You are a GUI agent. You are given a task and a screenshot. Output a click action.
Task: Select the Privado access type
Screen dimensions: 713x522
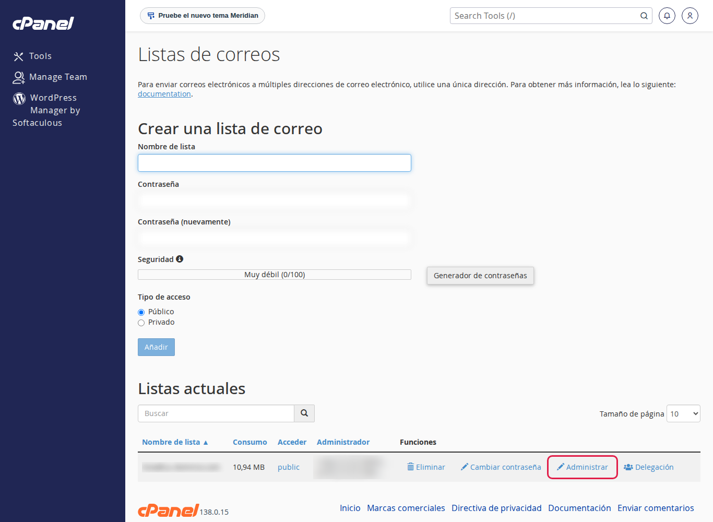141,323
